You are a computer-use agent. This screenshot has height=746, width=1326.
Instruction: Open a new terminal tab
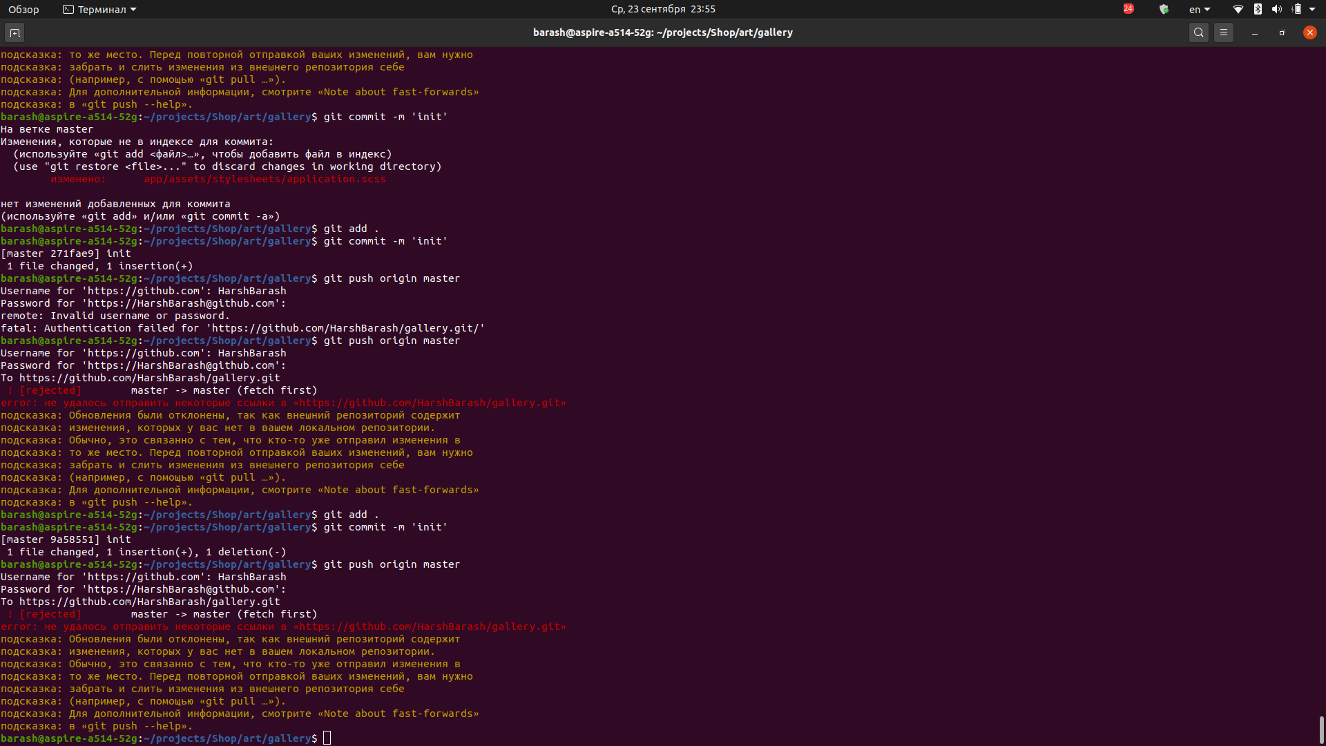pyautogui.click(x=15, y=32)
